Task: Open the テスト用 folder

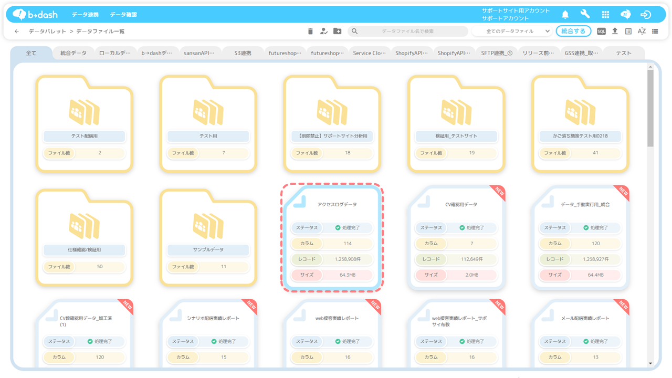Action: [208, 123]
